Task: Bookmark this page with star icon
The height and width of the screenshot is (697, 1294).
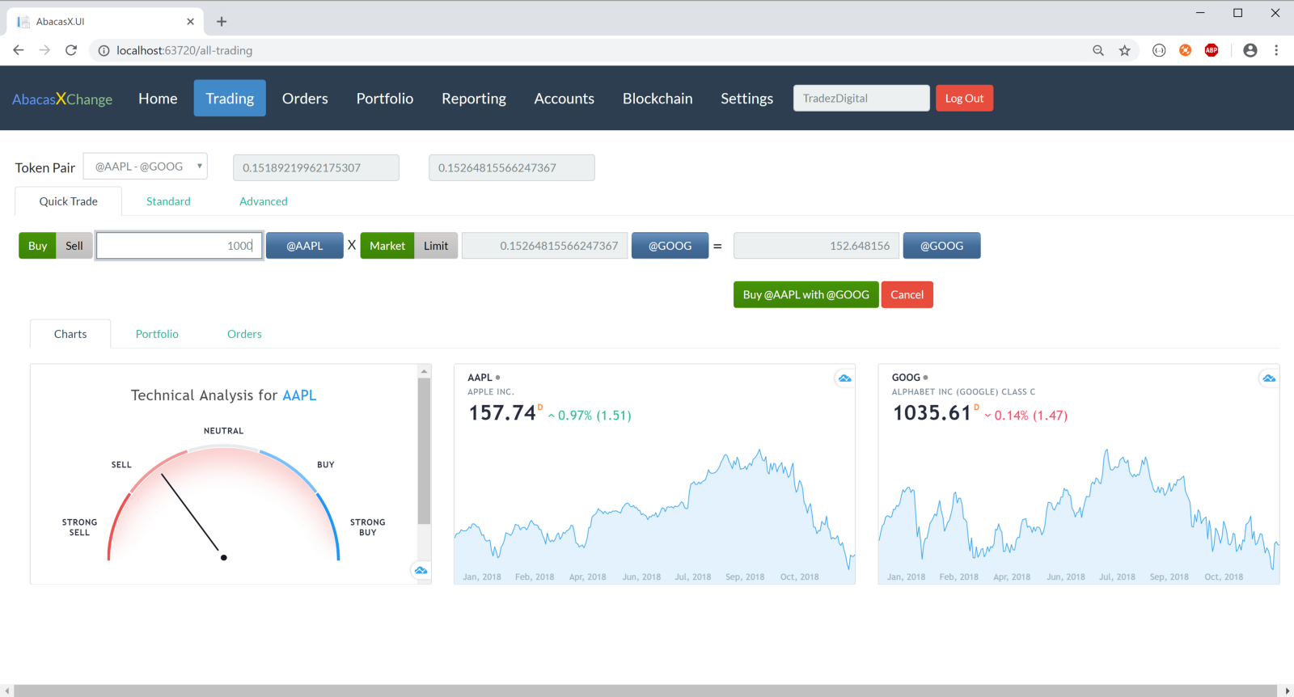Action: [1124, 50]
